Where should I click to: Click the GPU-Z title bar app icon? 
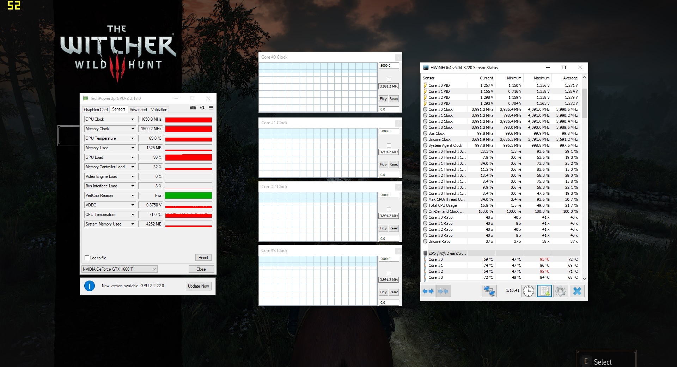tap(85, 98)
